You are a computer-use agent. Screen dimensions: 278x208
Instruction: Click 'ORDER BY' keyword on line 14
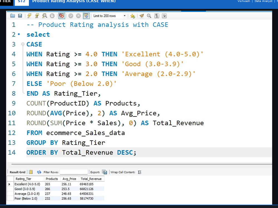coord(42,153)
